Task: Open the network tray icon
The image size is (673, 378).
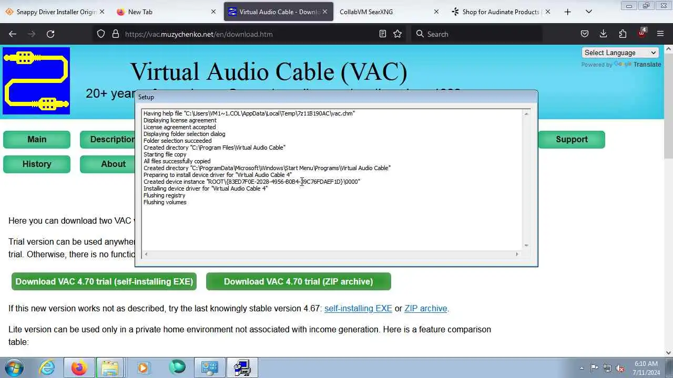Action: pyautogui.click(x=607, y=368)
